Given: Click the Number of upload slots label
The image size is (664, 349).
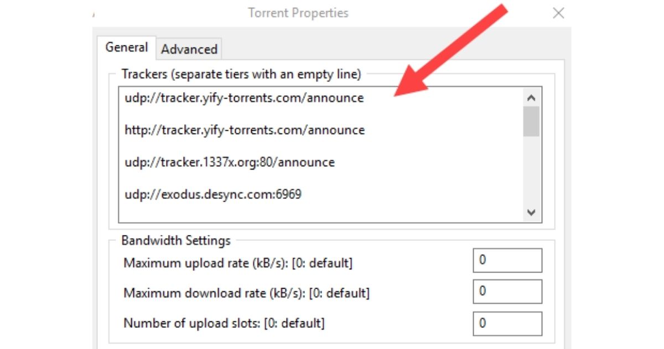Looking at the screenshot, I should tap(224, 323).
